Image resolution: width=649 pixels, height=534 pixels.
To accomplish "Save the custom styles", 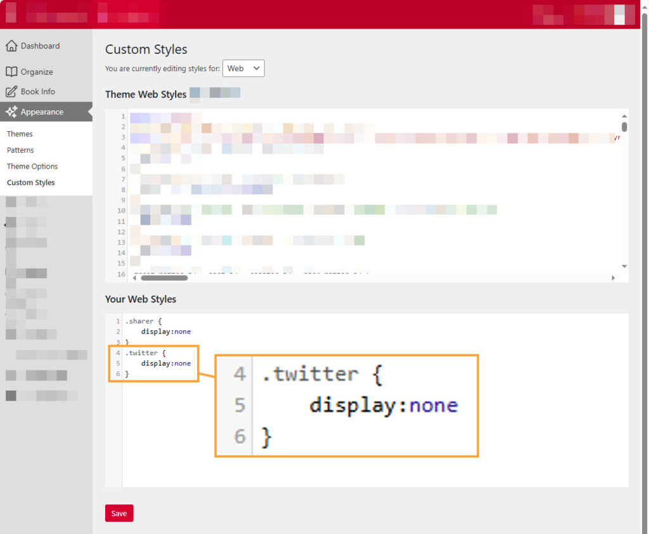I will pyautogui.click(x=119, y=513).
